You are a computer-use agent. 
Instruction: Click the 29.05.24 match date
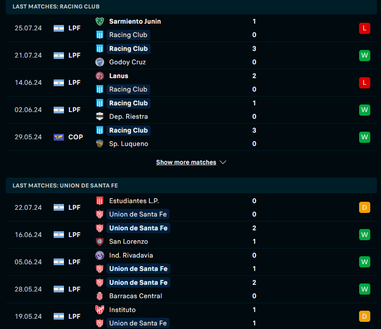(x=28, y=137)
